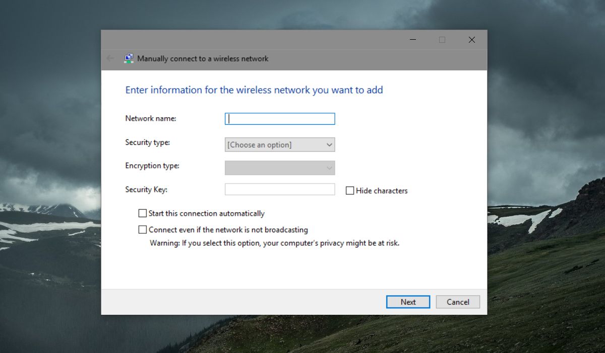The width and height of the screenshot is (605, 353).
Task: Open the disabled Encryption type dropdown
Action: pyautogui.click(x=280, y=167)
